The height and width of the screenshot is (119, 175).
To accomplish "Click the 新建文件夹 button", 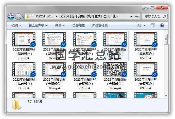I will tap(100, 25).
